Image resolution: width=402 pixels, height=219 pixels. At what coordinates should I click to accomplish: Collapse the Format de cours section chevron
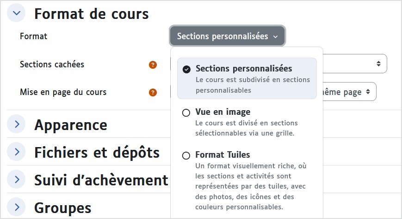(x=16, y=13)
